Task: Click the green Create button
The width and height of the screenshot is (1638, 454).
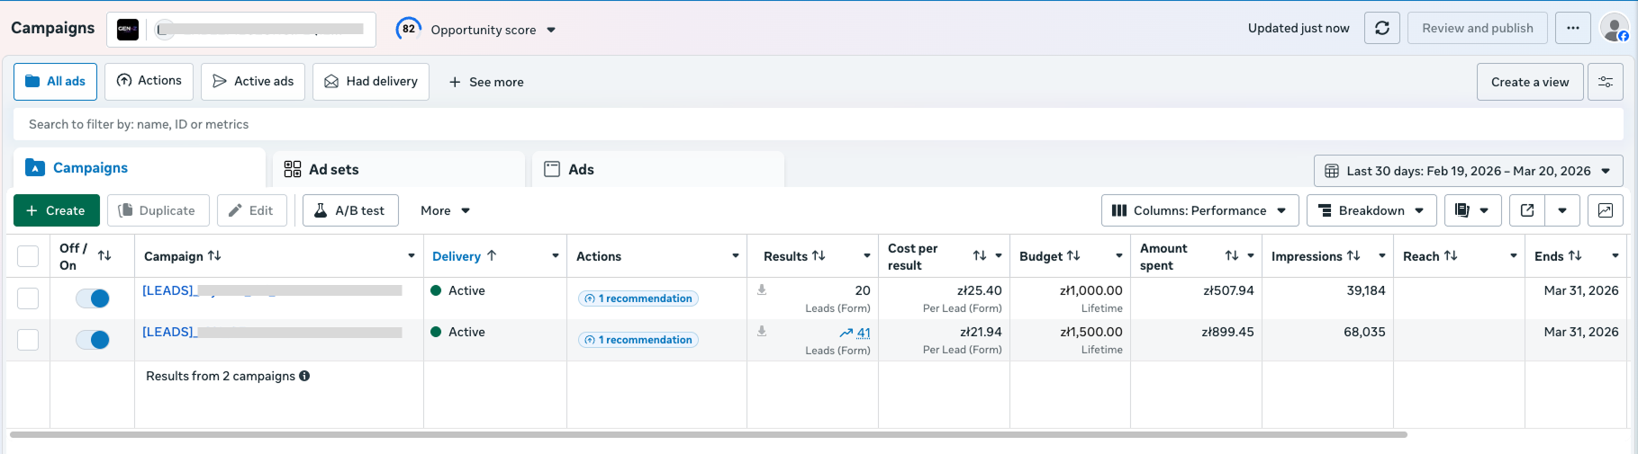Action: coord(56,210)
